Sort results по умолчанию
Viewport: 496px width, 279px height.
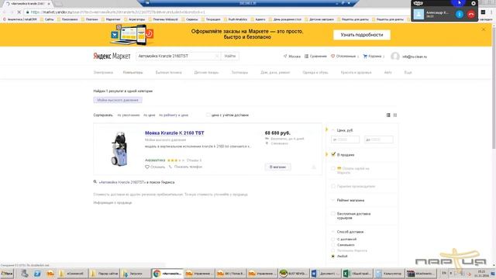[x=129, y=115]
